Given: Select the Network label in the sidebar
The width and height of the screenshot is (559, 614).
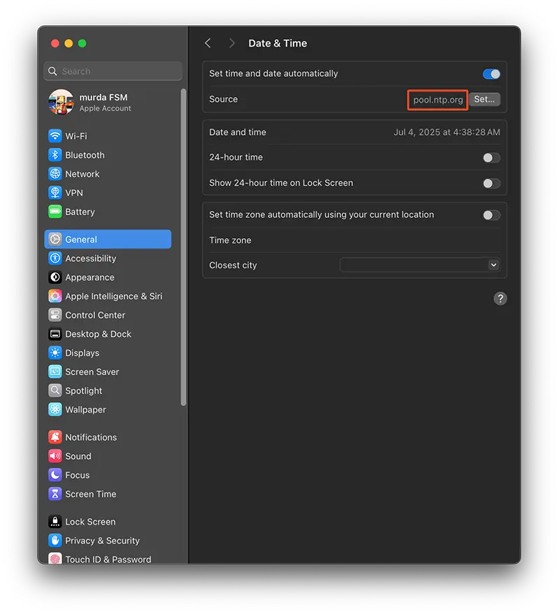Looking at the screenshot, I should tap(82, 174).
